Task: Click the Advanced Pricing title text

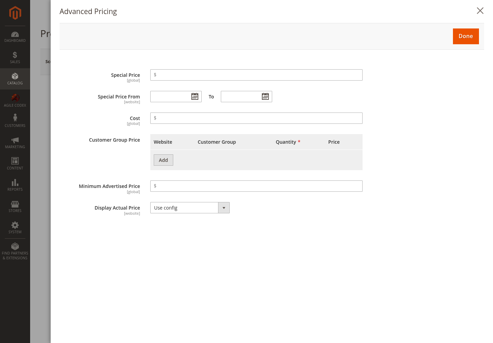Action: [x=88, y=12]
